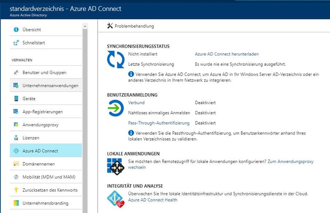Screen dimensions: 330x213
Task: Open the Geräte section
Action: [46, 98]
